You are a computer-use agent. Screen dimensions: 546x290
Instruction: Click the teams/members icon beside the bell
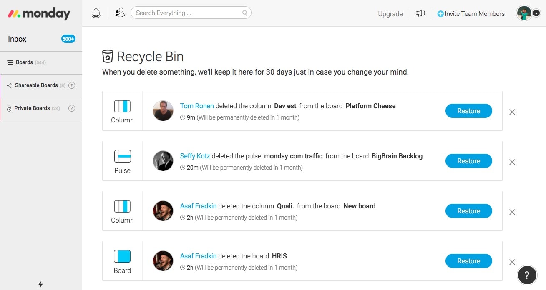(120, 12)
